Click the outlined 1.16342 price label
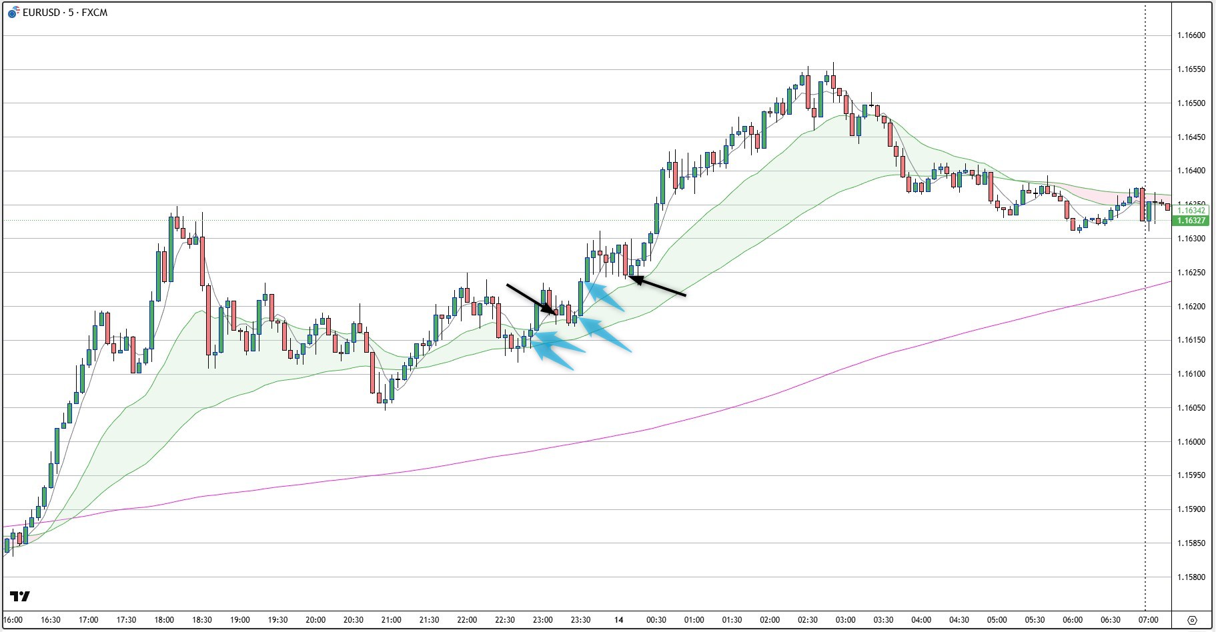Screen dimensions: 1216x632 [x=1191, y=211]
